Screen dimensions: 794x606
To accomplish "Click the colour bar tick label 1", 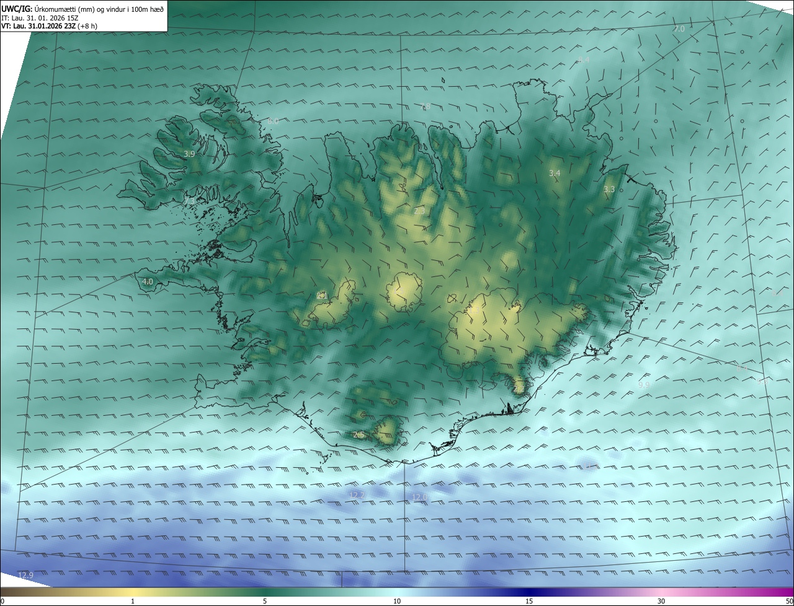I will tap(133, 601).
